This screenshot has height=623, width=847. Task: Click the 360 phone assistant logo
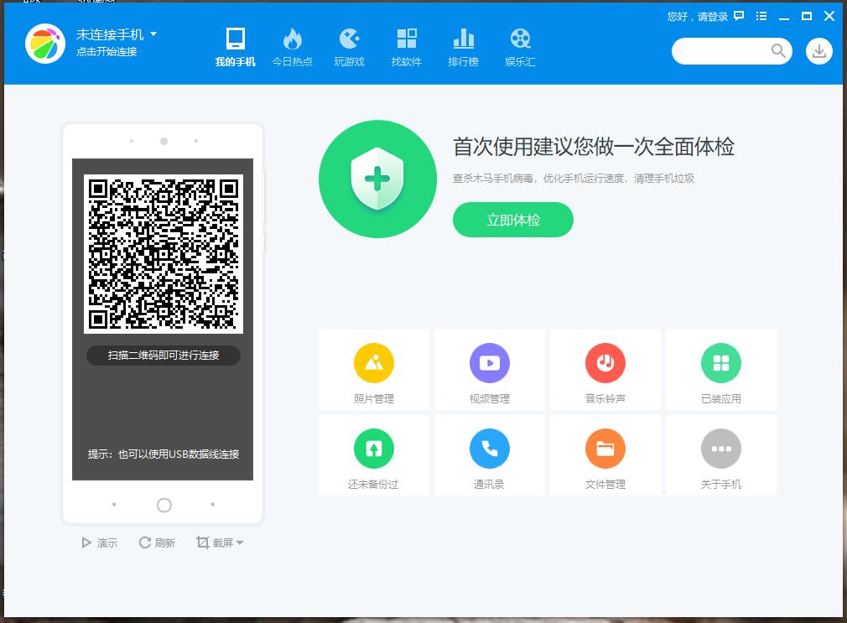click(45, 44)
